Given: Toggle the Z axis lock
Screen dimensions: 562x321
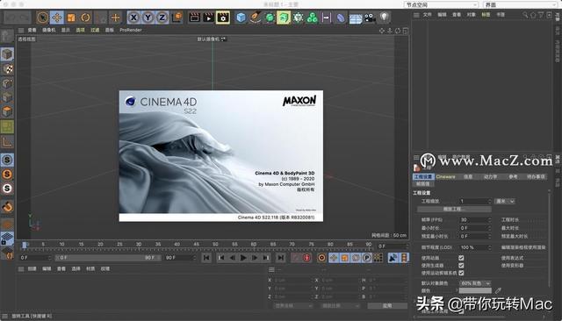Looking at the screenshot, I should click(162, 18).
